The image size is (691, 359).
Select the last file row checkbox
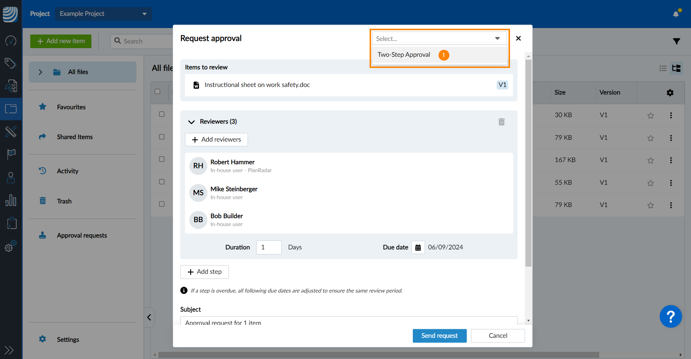(162, 204)
